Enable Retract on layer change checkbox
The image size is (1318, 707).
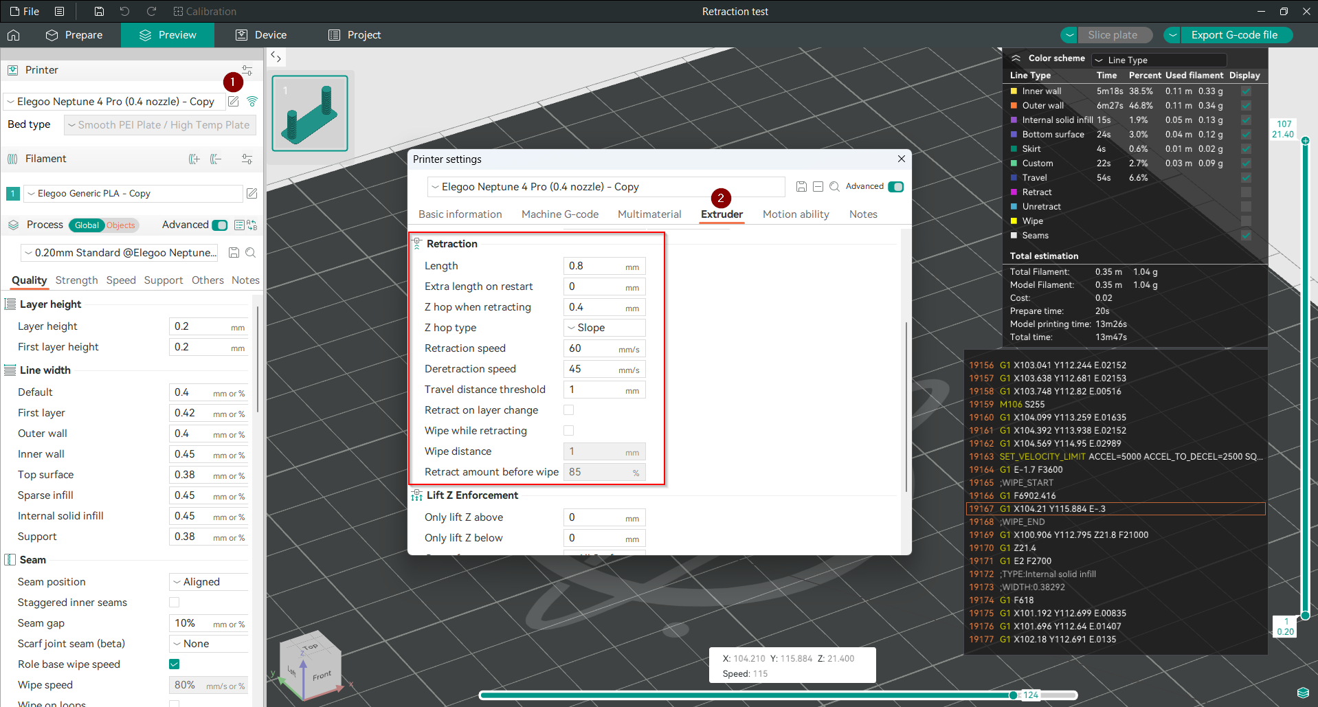568,409
